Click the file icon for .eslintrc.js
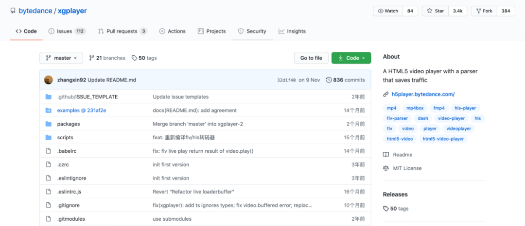This screenshot has width=525, height=226. click(49, 192)
